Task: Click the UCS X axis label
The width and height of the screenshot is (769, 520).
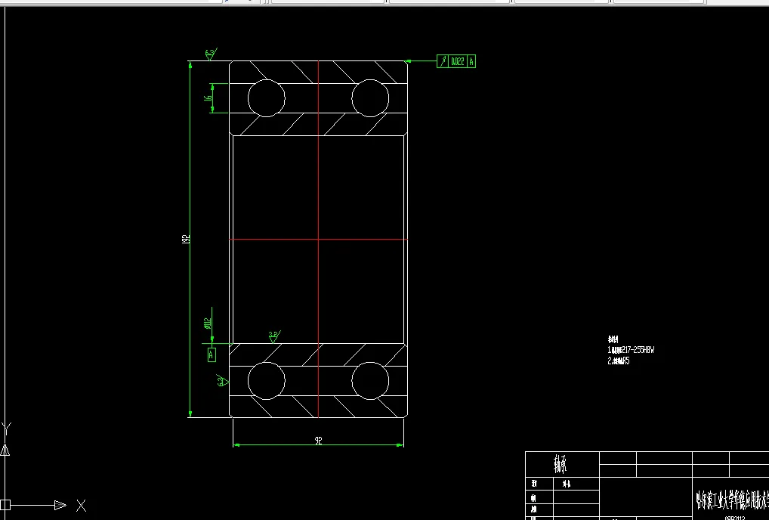Action: click(x=81, y=506)
